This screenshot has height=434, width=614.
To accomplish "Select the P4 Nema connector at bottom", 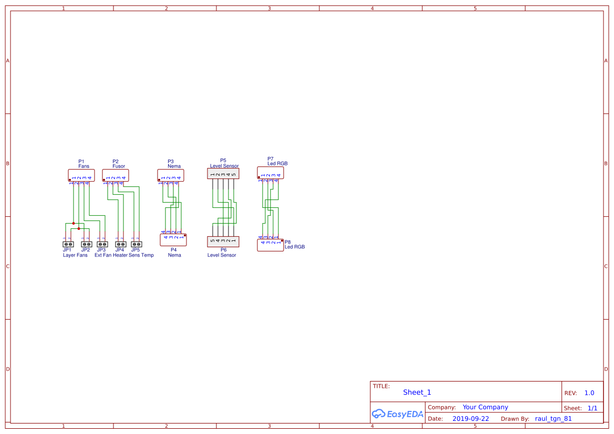I will pyautogui.click(x=173, y=240).
